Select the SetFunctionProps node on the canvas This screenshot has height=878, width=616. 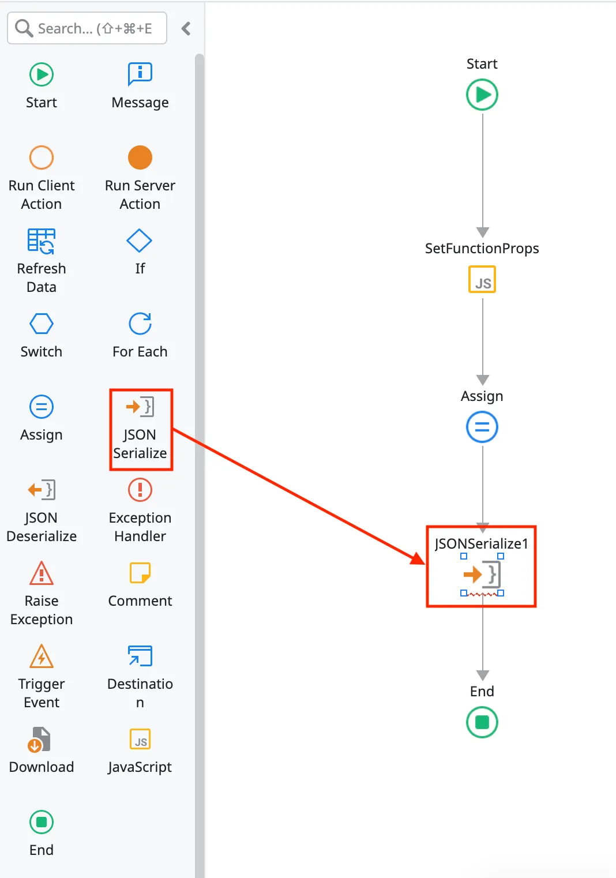point(482,279)
